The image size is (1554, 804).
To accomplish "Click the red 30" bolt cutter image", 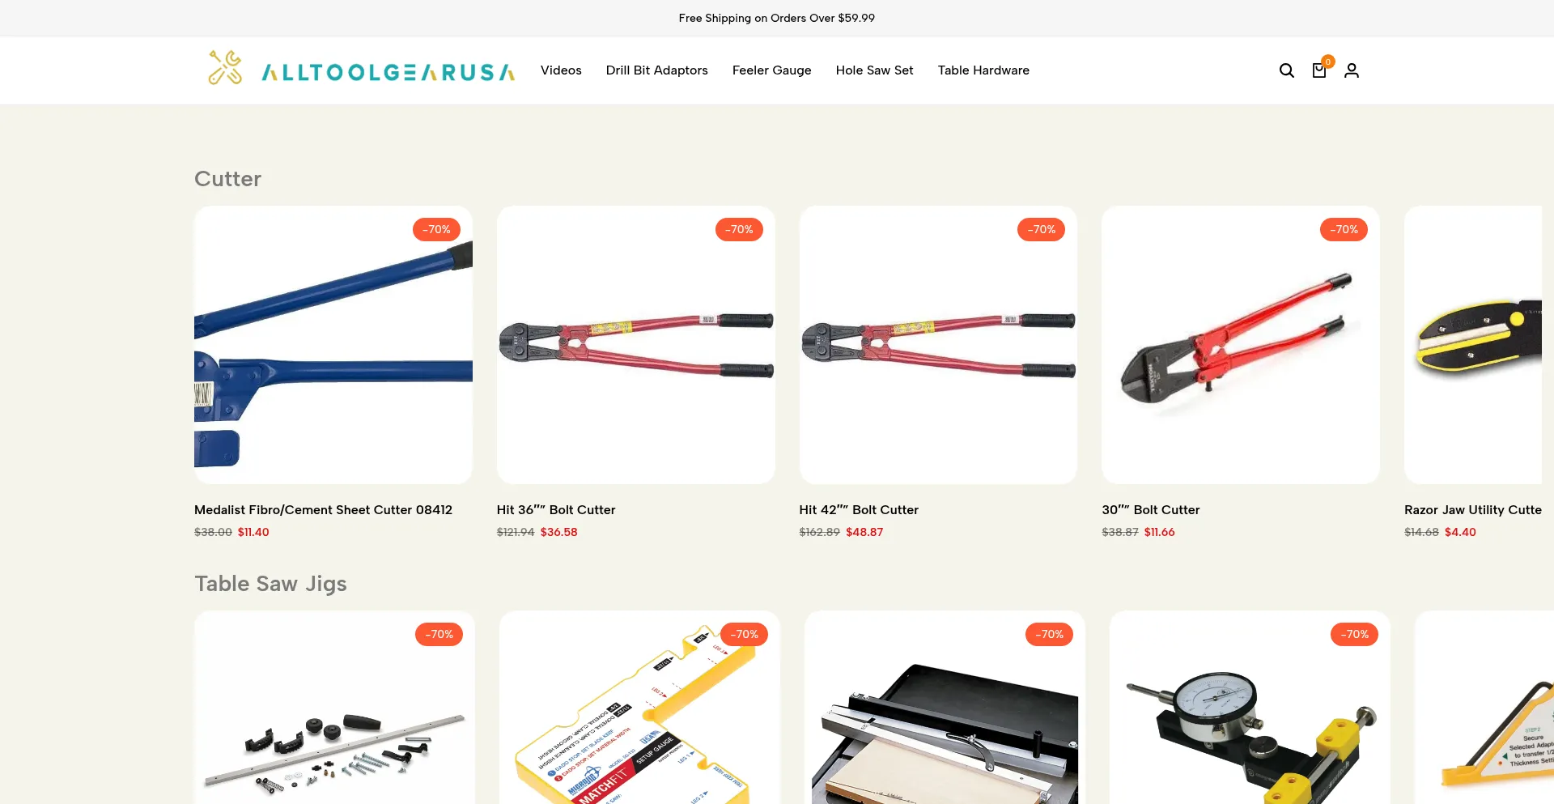I will (x=1241, y=345).
